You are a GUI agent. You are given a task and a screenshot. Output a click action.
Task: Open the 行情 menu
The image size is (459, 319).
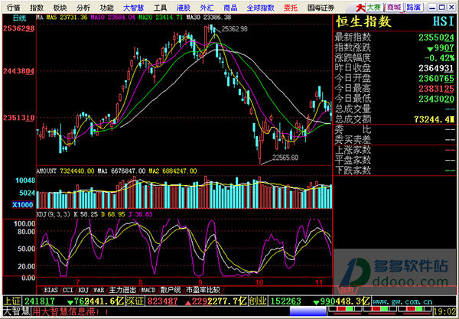tap(14, 8)
